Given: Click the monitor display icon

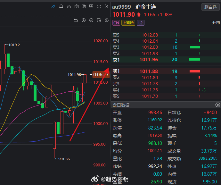Looking at the screenshot, I should (x=91, y=6).
